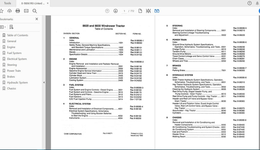Open the Help question mark icon
This screenshot has width=260, height=150.
click(x=249, y=3)
